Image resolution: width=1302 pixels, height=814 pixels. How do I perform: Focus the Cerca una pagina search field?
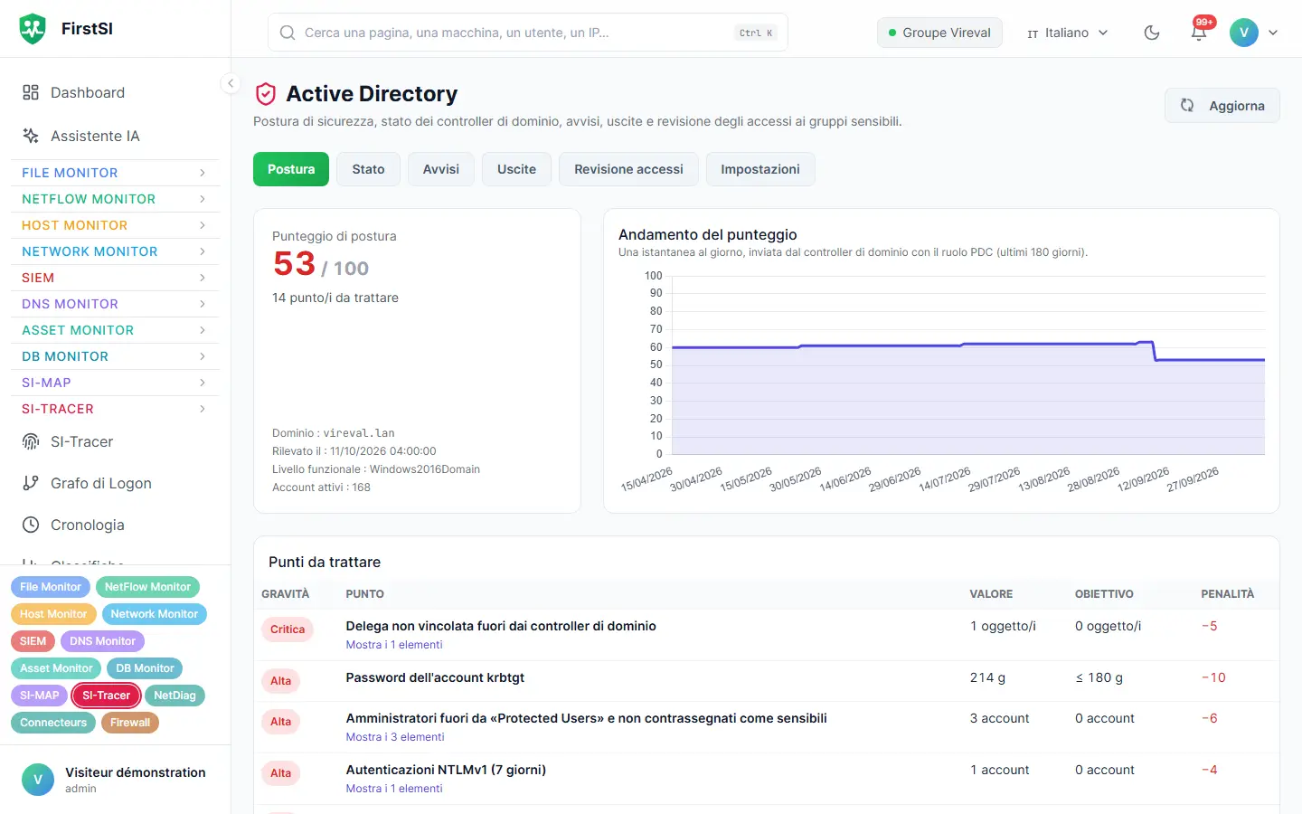(528, 33)
